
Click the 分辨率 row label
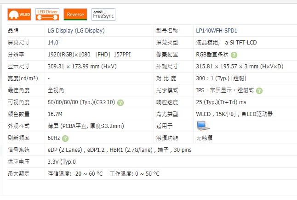pos(16,55)
